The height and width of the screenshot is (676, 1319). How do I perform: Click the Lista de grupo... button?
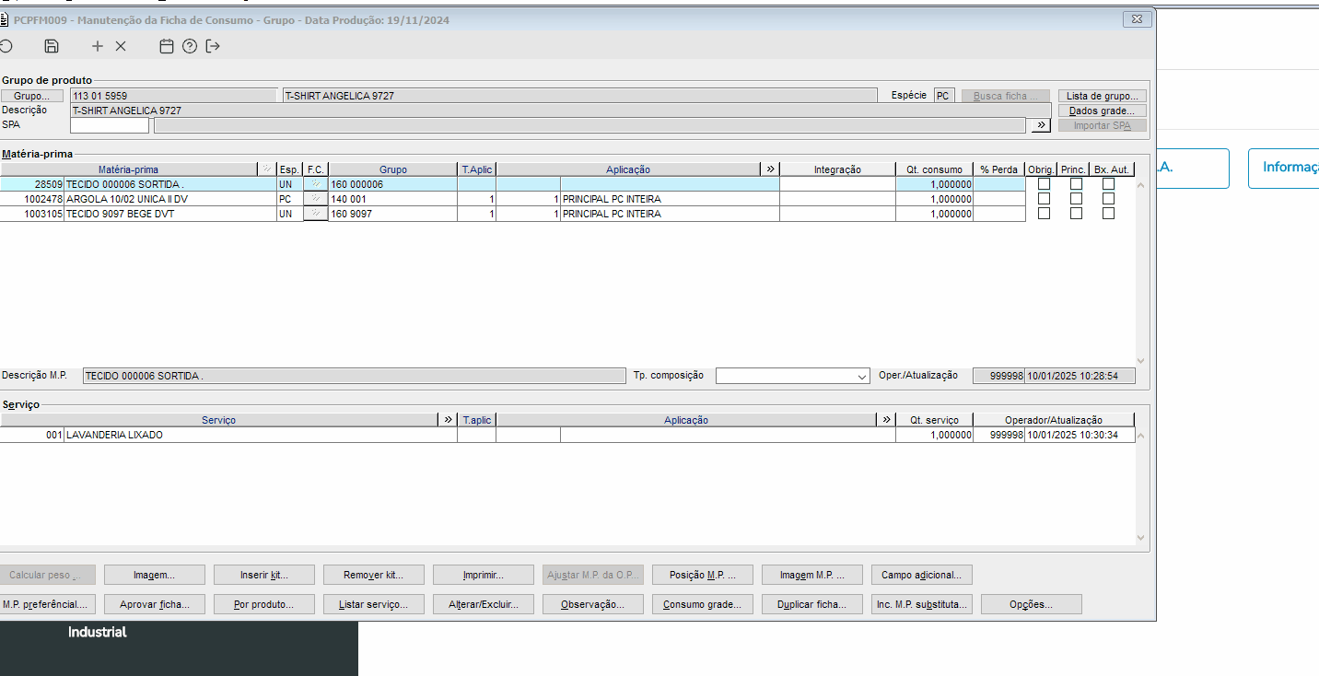(1103, 96)
